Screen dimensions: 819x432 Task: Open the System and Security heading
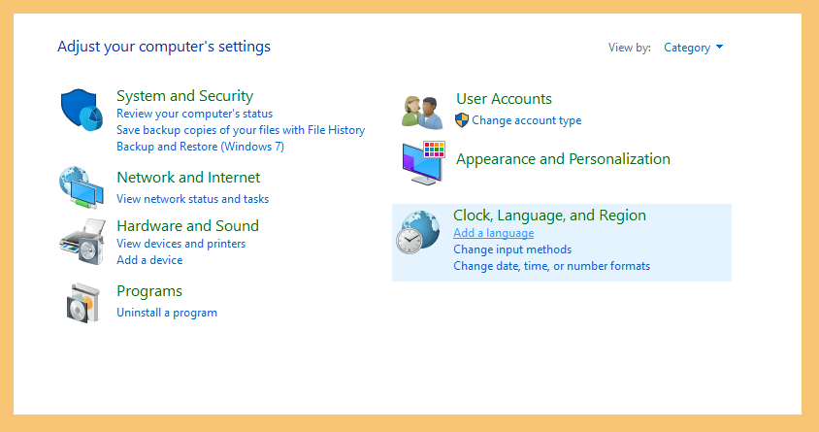point(185,96)
